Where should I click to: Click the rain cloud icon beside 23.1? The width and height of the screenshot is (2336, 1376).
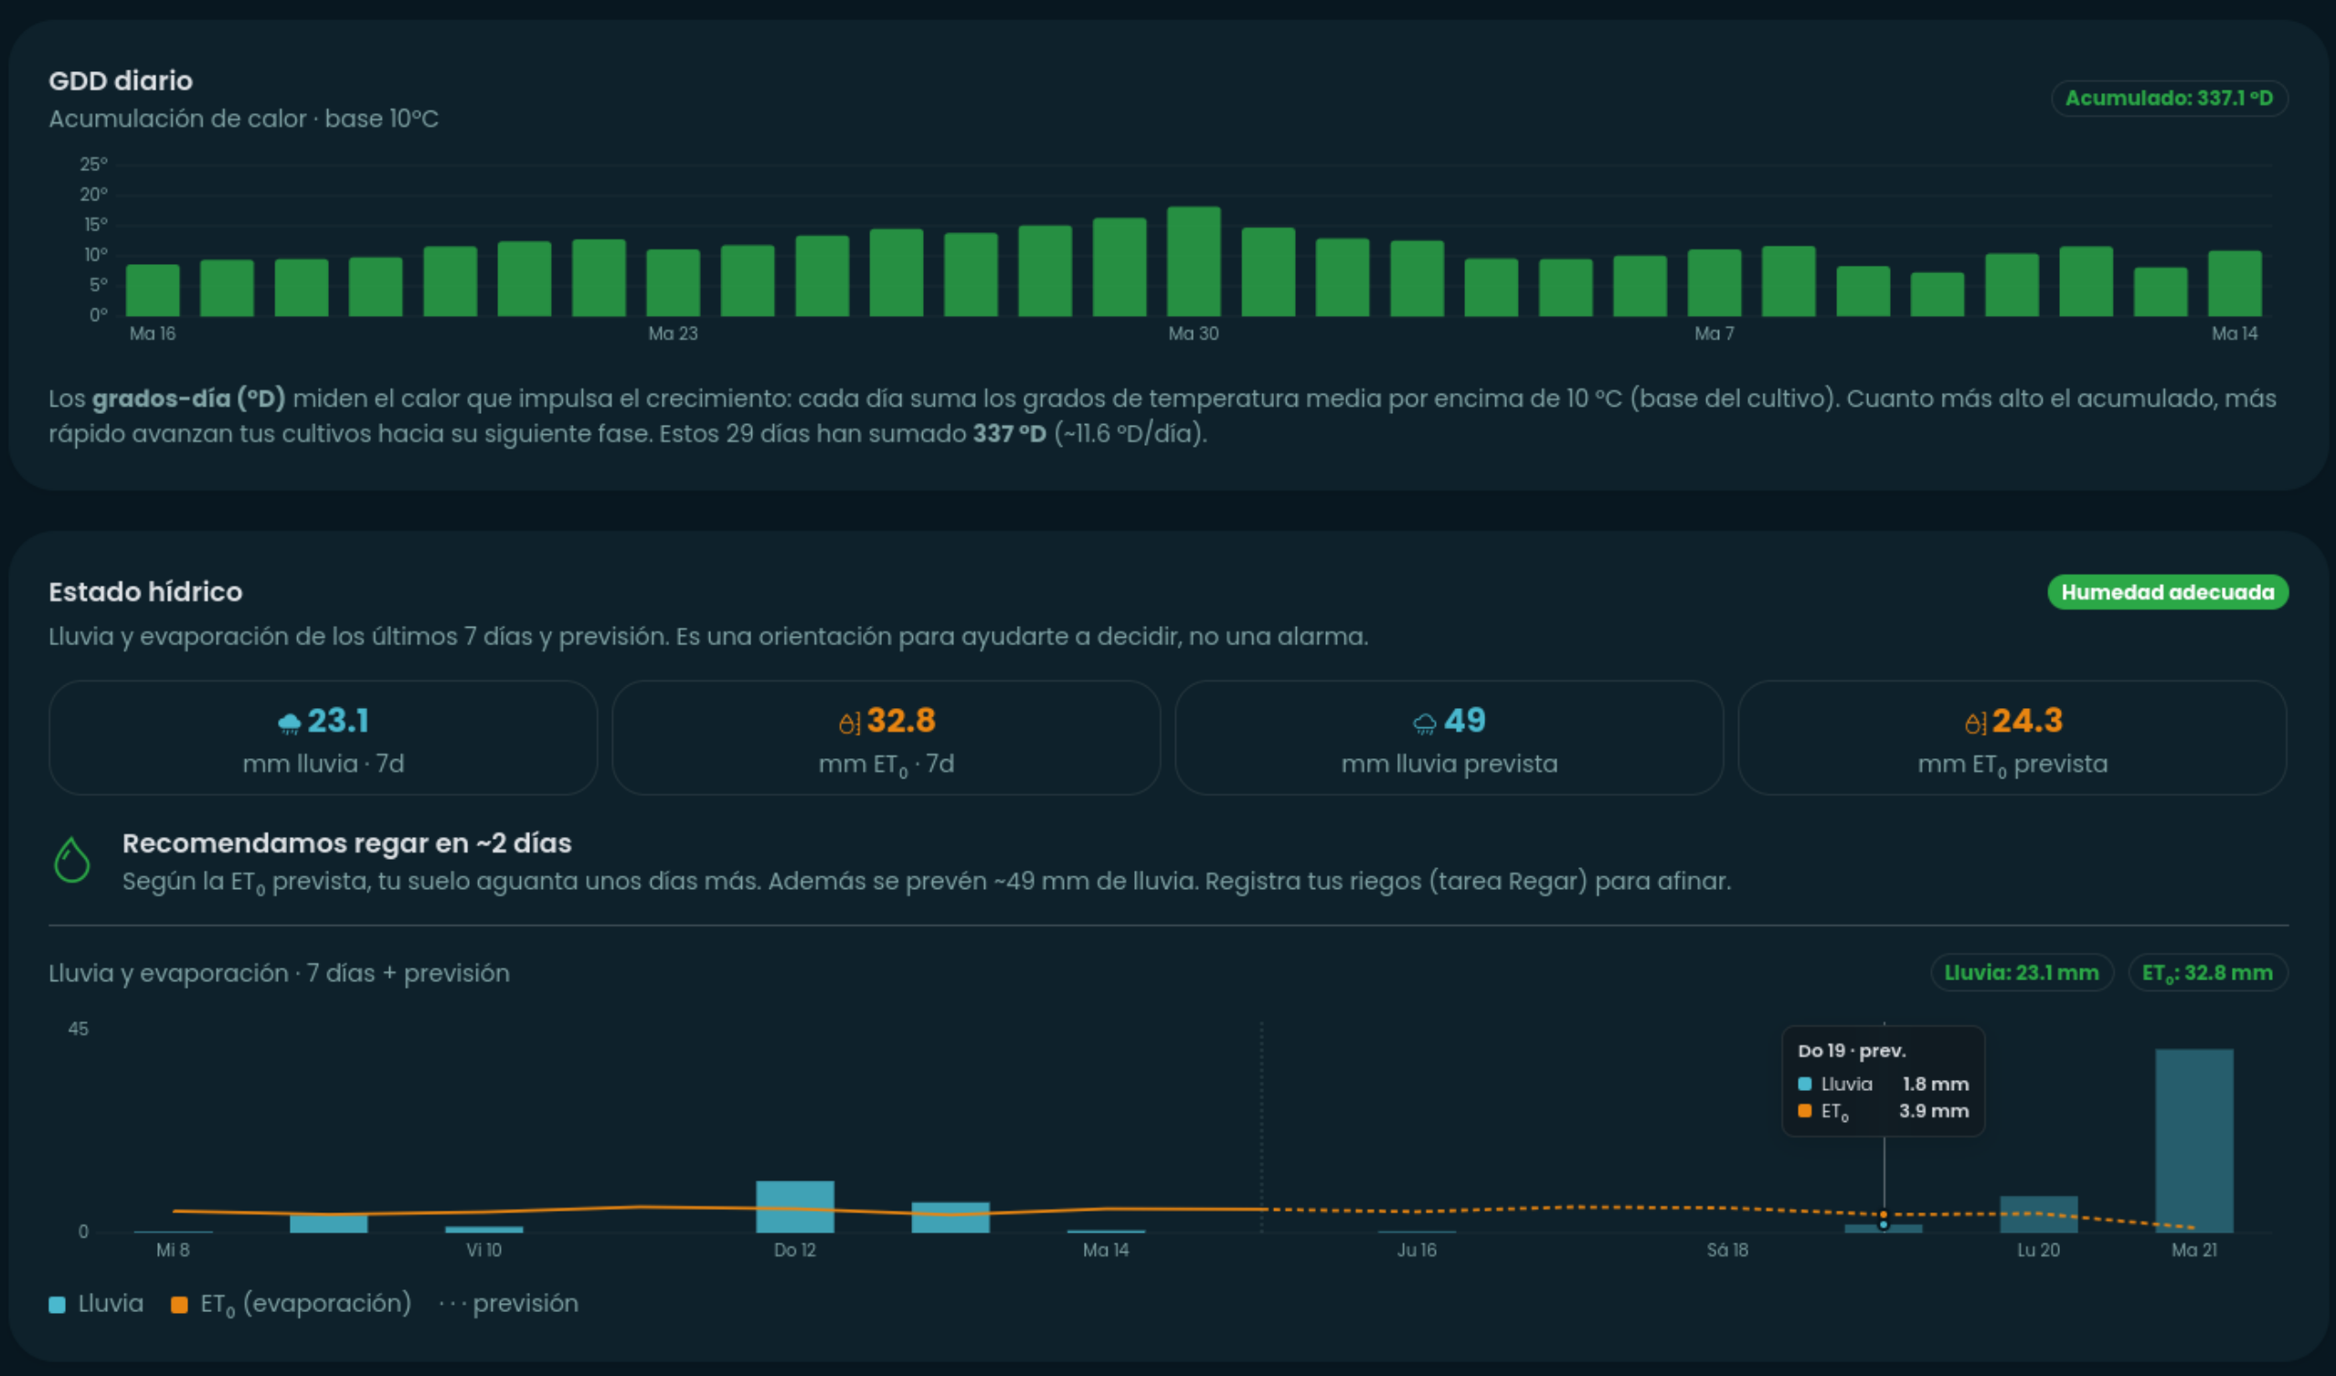[290, 723]
